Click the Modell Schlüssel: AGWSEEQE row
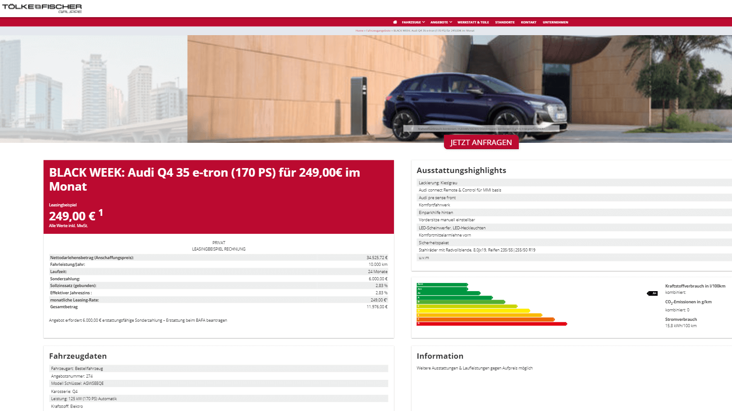This screenshot has width=732, height=411. [219, 384]
